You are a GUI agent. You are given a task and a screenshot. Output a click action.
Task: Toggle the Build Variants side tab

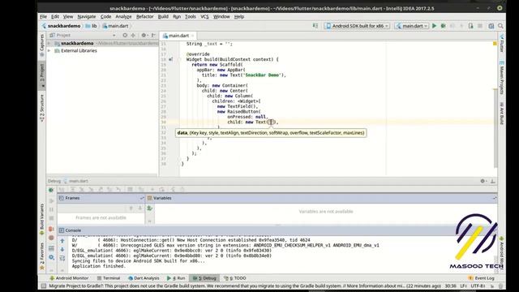click(42, 219)
